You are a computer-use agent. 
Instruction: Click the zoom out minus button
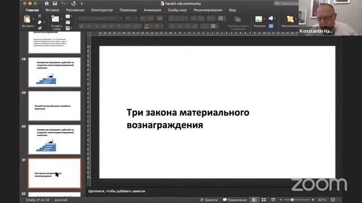(x=281, y=200)
